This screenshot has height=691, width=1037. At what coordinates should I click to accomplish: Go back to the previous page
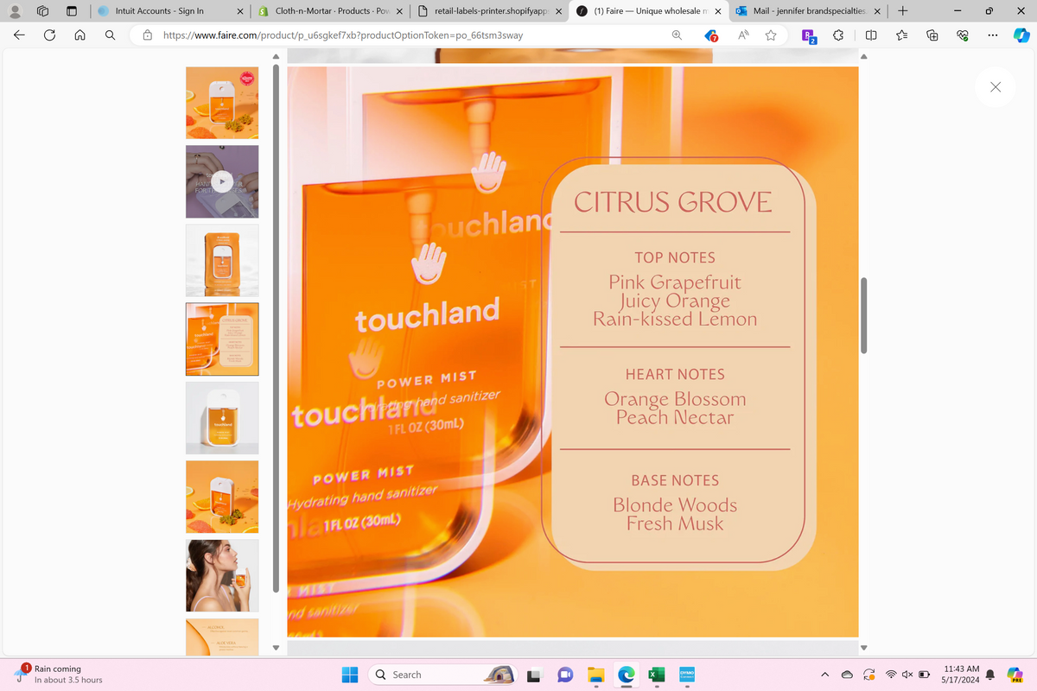pos(19,35)
